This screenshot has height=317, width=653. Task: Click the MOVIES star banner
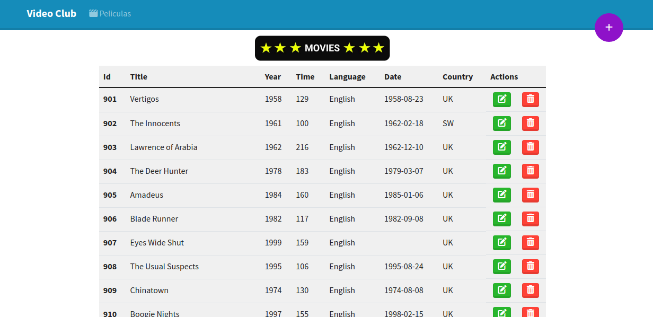(x=322, y=48)
